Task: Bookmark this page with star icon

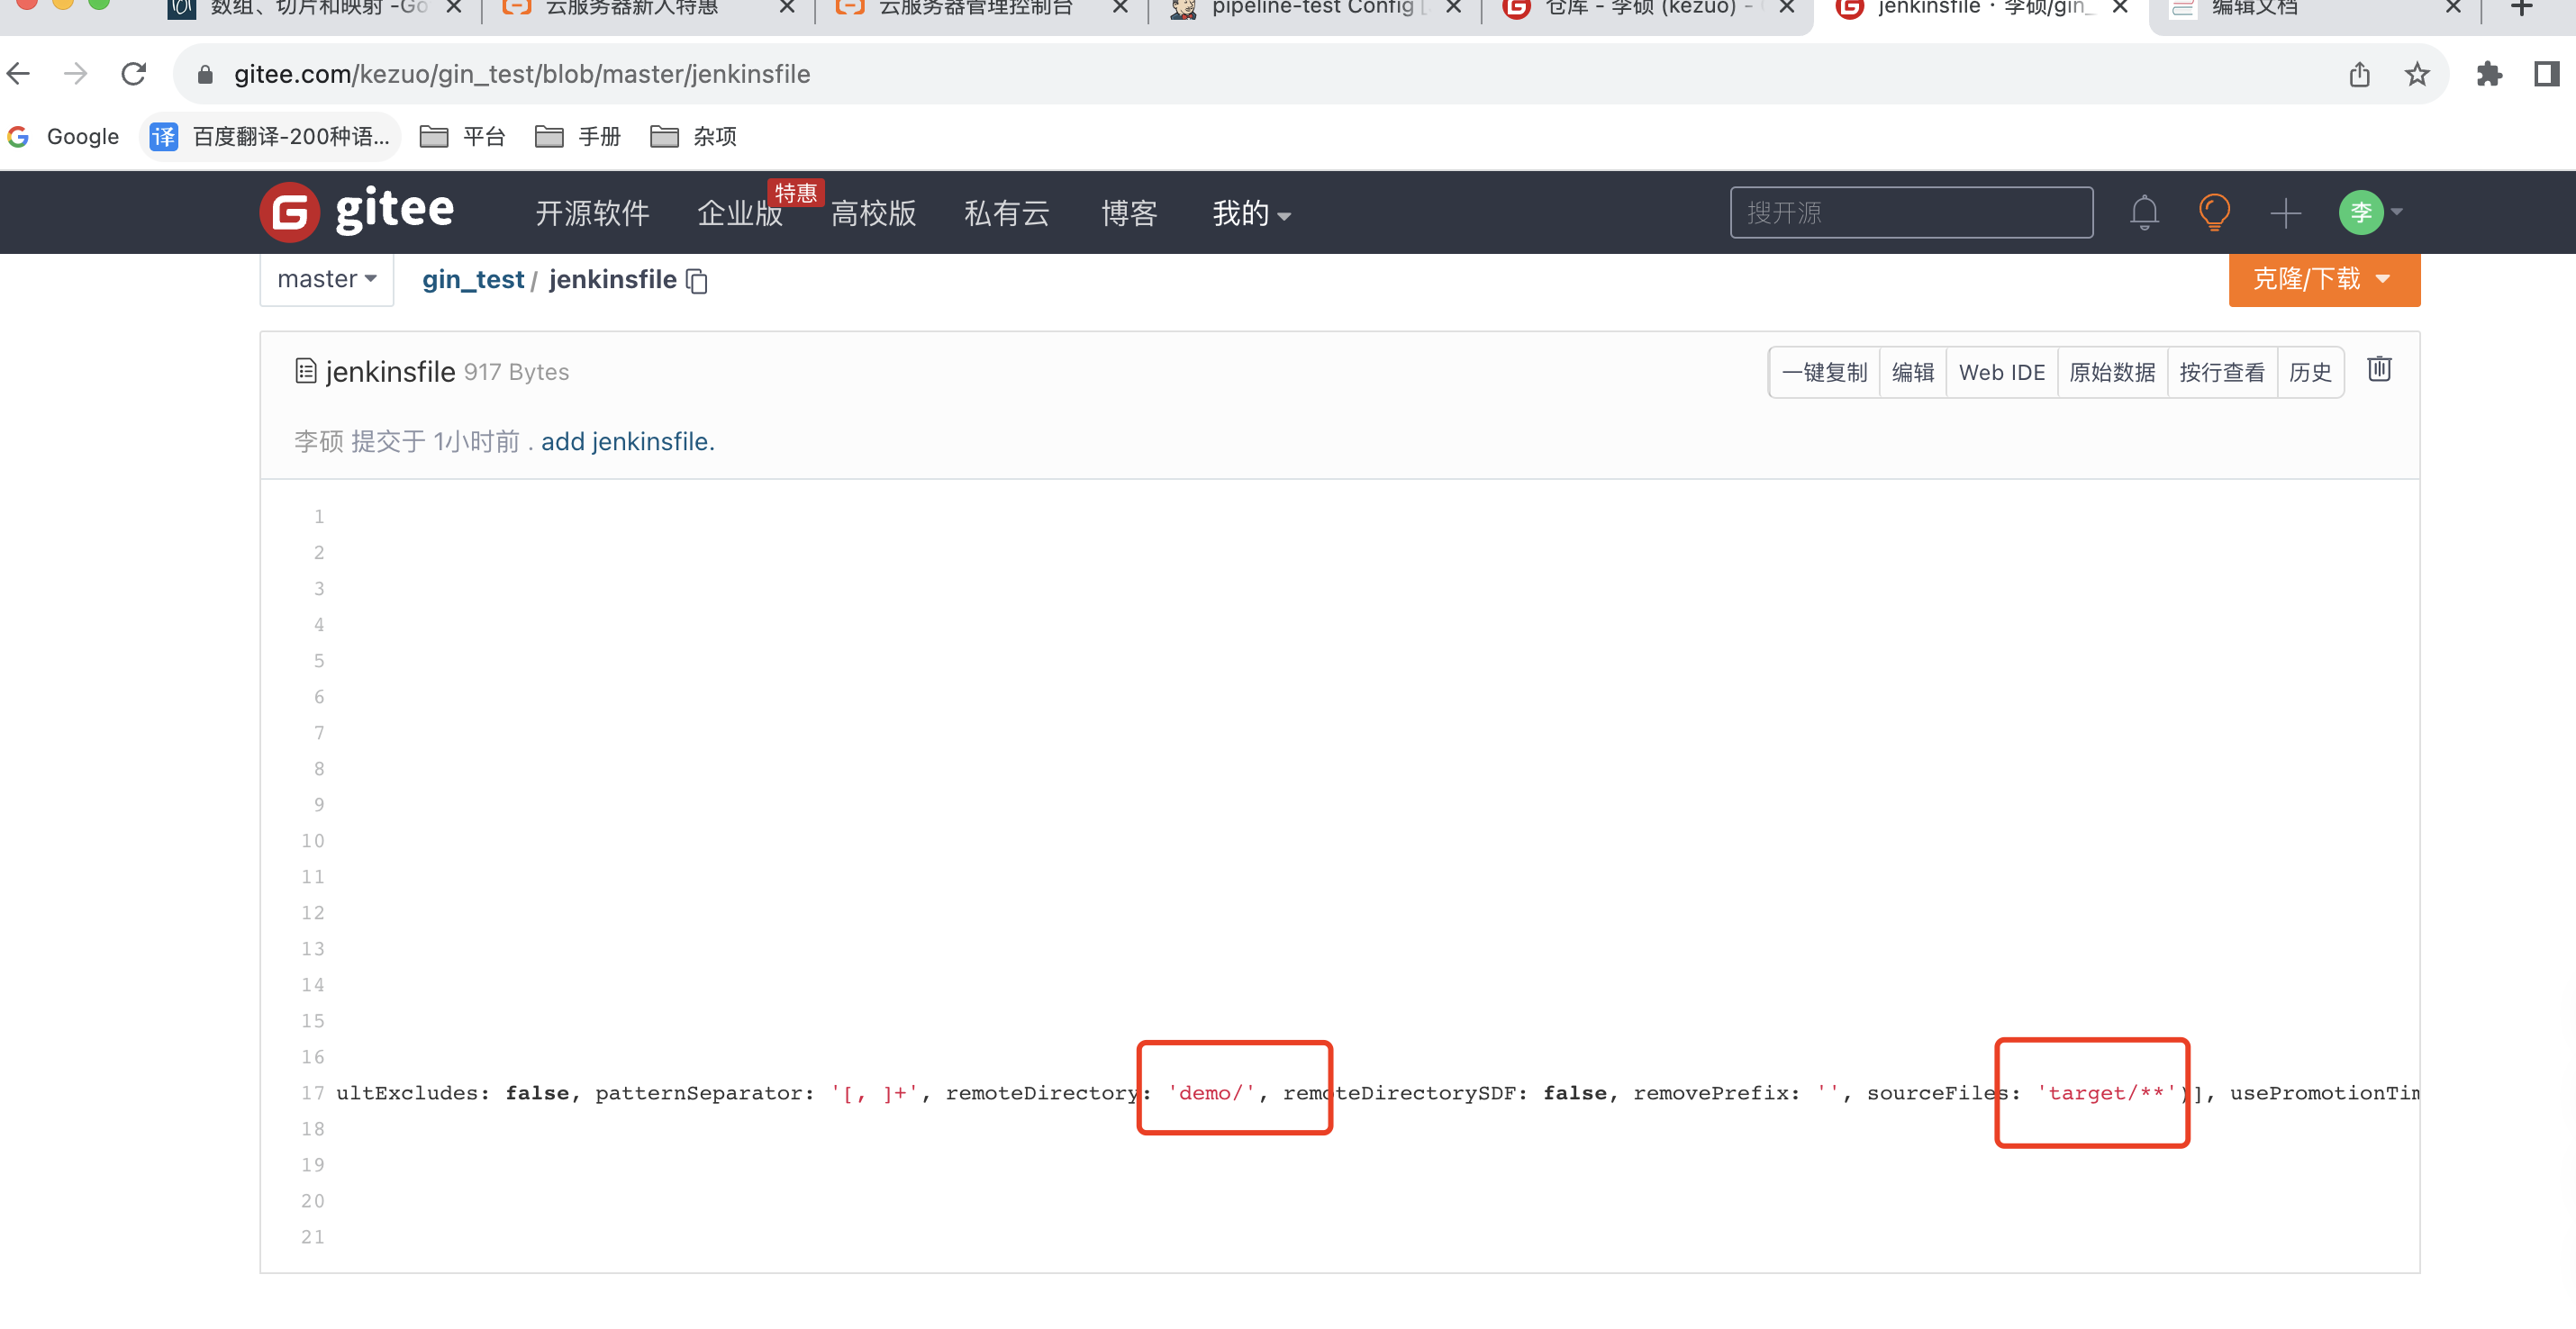Action: (x=2417, y=74)
